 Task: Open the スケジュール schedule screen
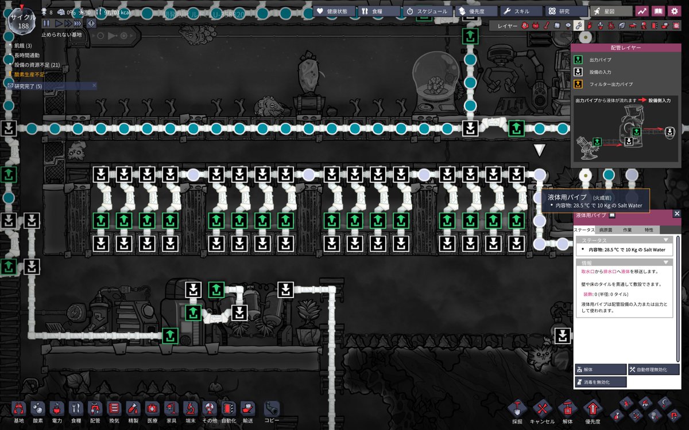click(x=428, y=11)
